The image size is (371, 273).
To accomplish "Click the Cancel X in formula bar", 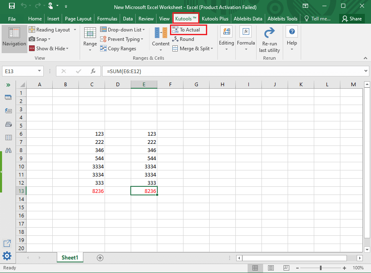I will pyautogui.click(x=64, y=71).
